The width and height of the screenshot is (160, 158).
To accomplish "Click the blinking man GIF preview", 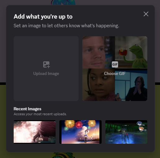I will tap(98, 52).
